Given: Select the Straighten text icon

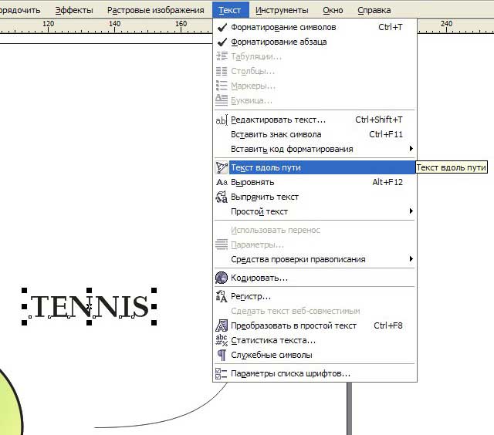Looking at the screenshot, I should pos(222,197).
